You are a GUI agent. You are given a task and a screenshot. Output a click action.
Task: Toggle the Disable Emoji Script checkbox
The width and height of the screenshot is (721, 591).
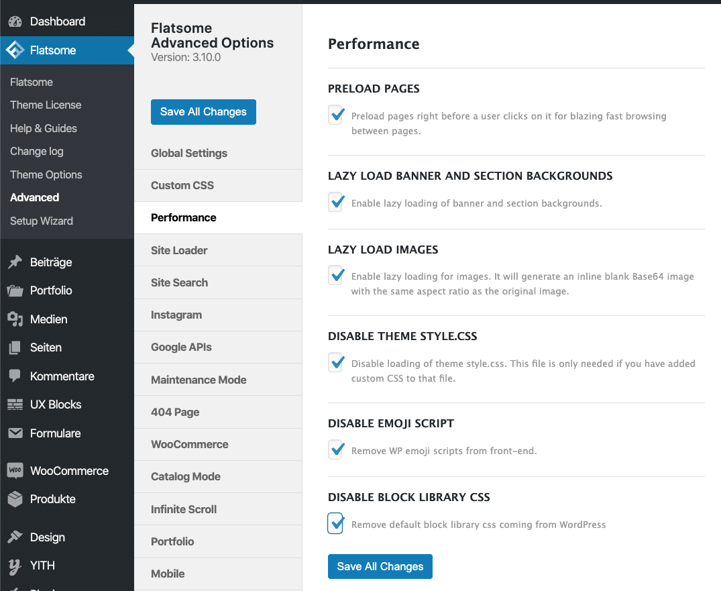(336, 449)
